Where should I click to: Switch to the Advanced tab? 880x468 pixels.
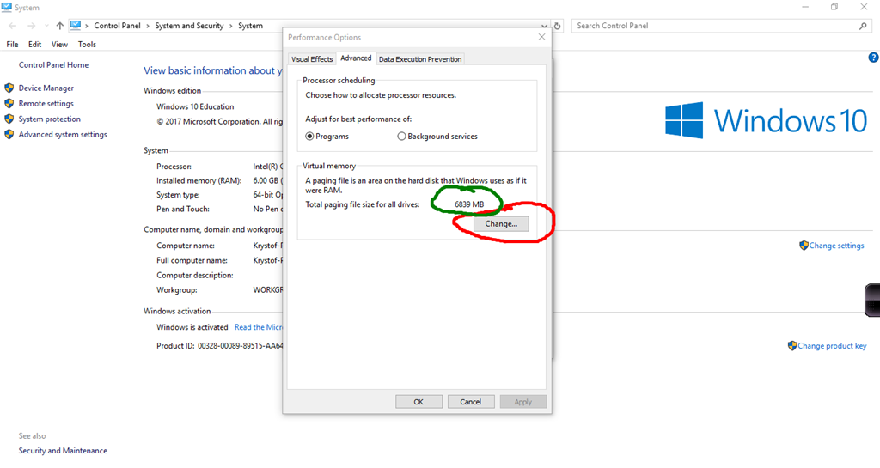(x=356, y=58)
